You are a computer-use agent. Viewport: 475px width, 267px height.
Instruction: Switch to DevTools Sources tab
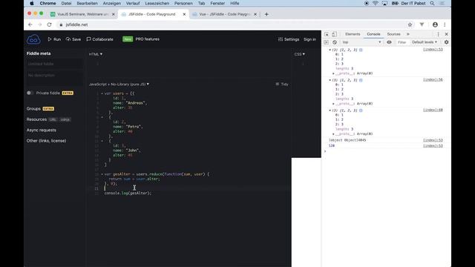click(x=393, y=34)
